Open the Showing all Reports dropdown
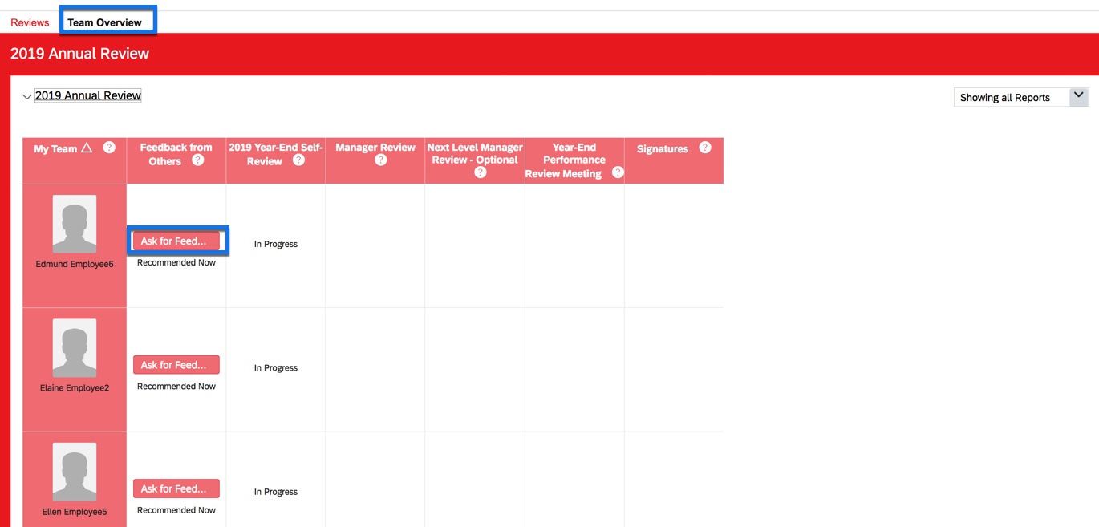1099x527 pixels. pyautogui.click(x=1011, y=97)
